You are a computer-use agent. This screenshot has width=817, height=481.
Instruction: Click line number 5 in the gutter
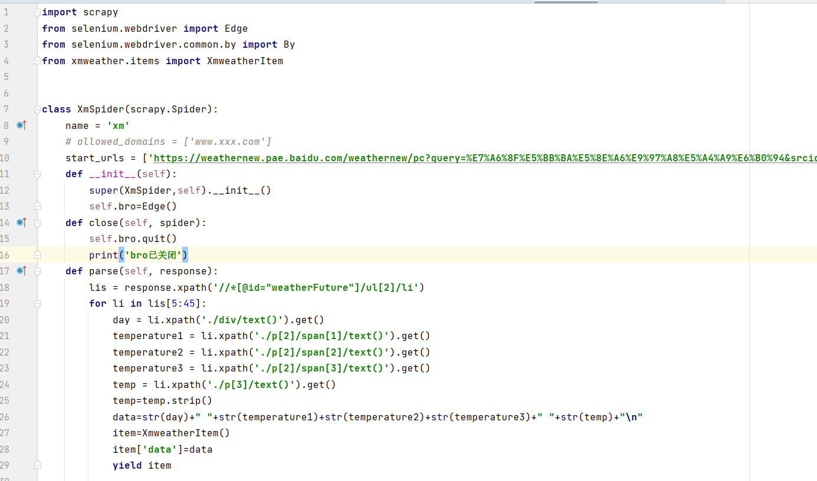tap(6, 77)
